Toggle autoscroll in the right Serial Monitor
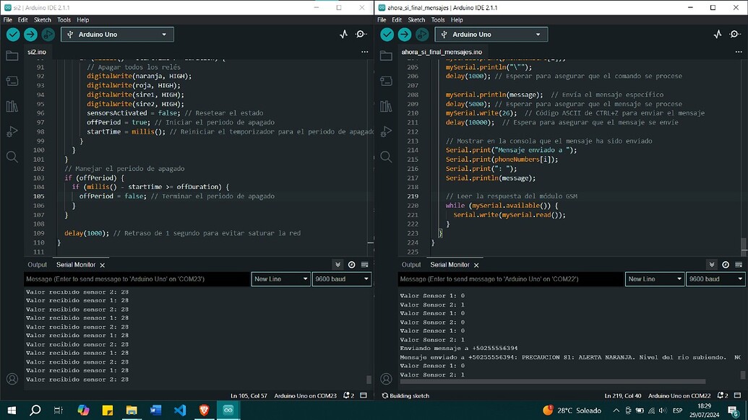The image size is (748, 420). 711,264
